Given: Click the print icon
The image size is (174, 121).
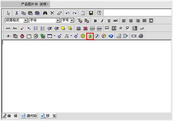Looking at the screenshot, I should coord(141,36).
